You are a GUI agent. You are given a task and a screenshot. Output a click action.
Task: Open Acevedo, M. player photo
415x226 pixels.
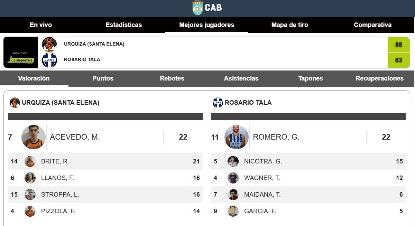[x=34, y=137]
